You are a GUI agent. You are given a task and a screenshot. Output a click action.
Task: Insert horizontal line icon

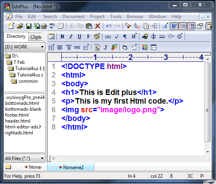click(x=162, y=37)
